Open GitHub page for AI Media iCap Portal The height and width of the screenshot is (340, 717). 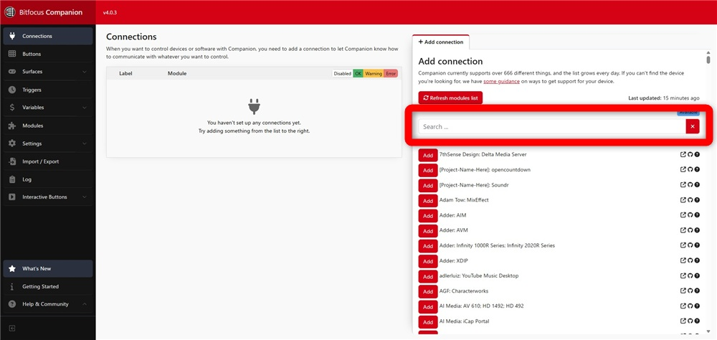(690, 321)
